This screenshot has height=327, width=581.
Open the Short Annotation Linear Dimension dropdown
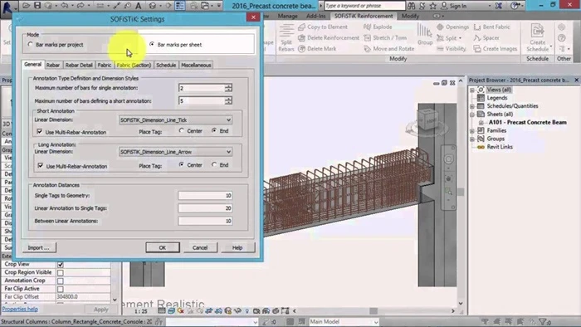[x=176, y=120]
